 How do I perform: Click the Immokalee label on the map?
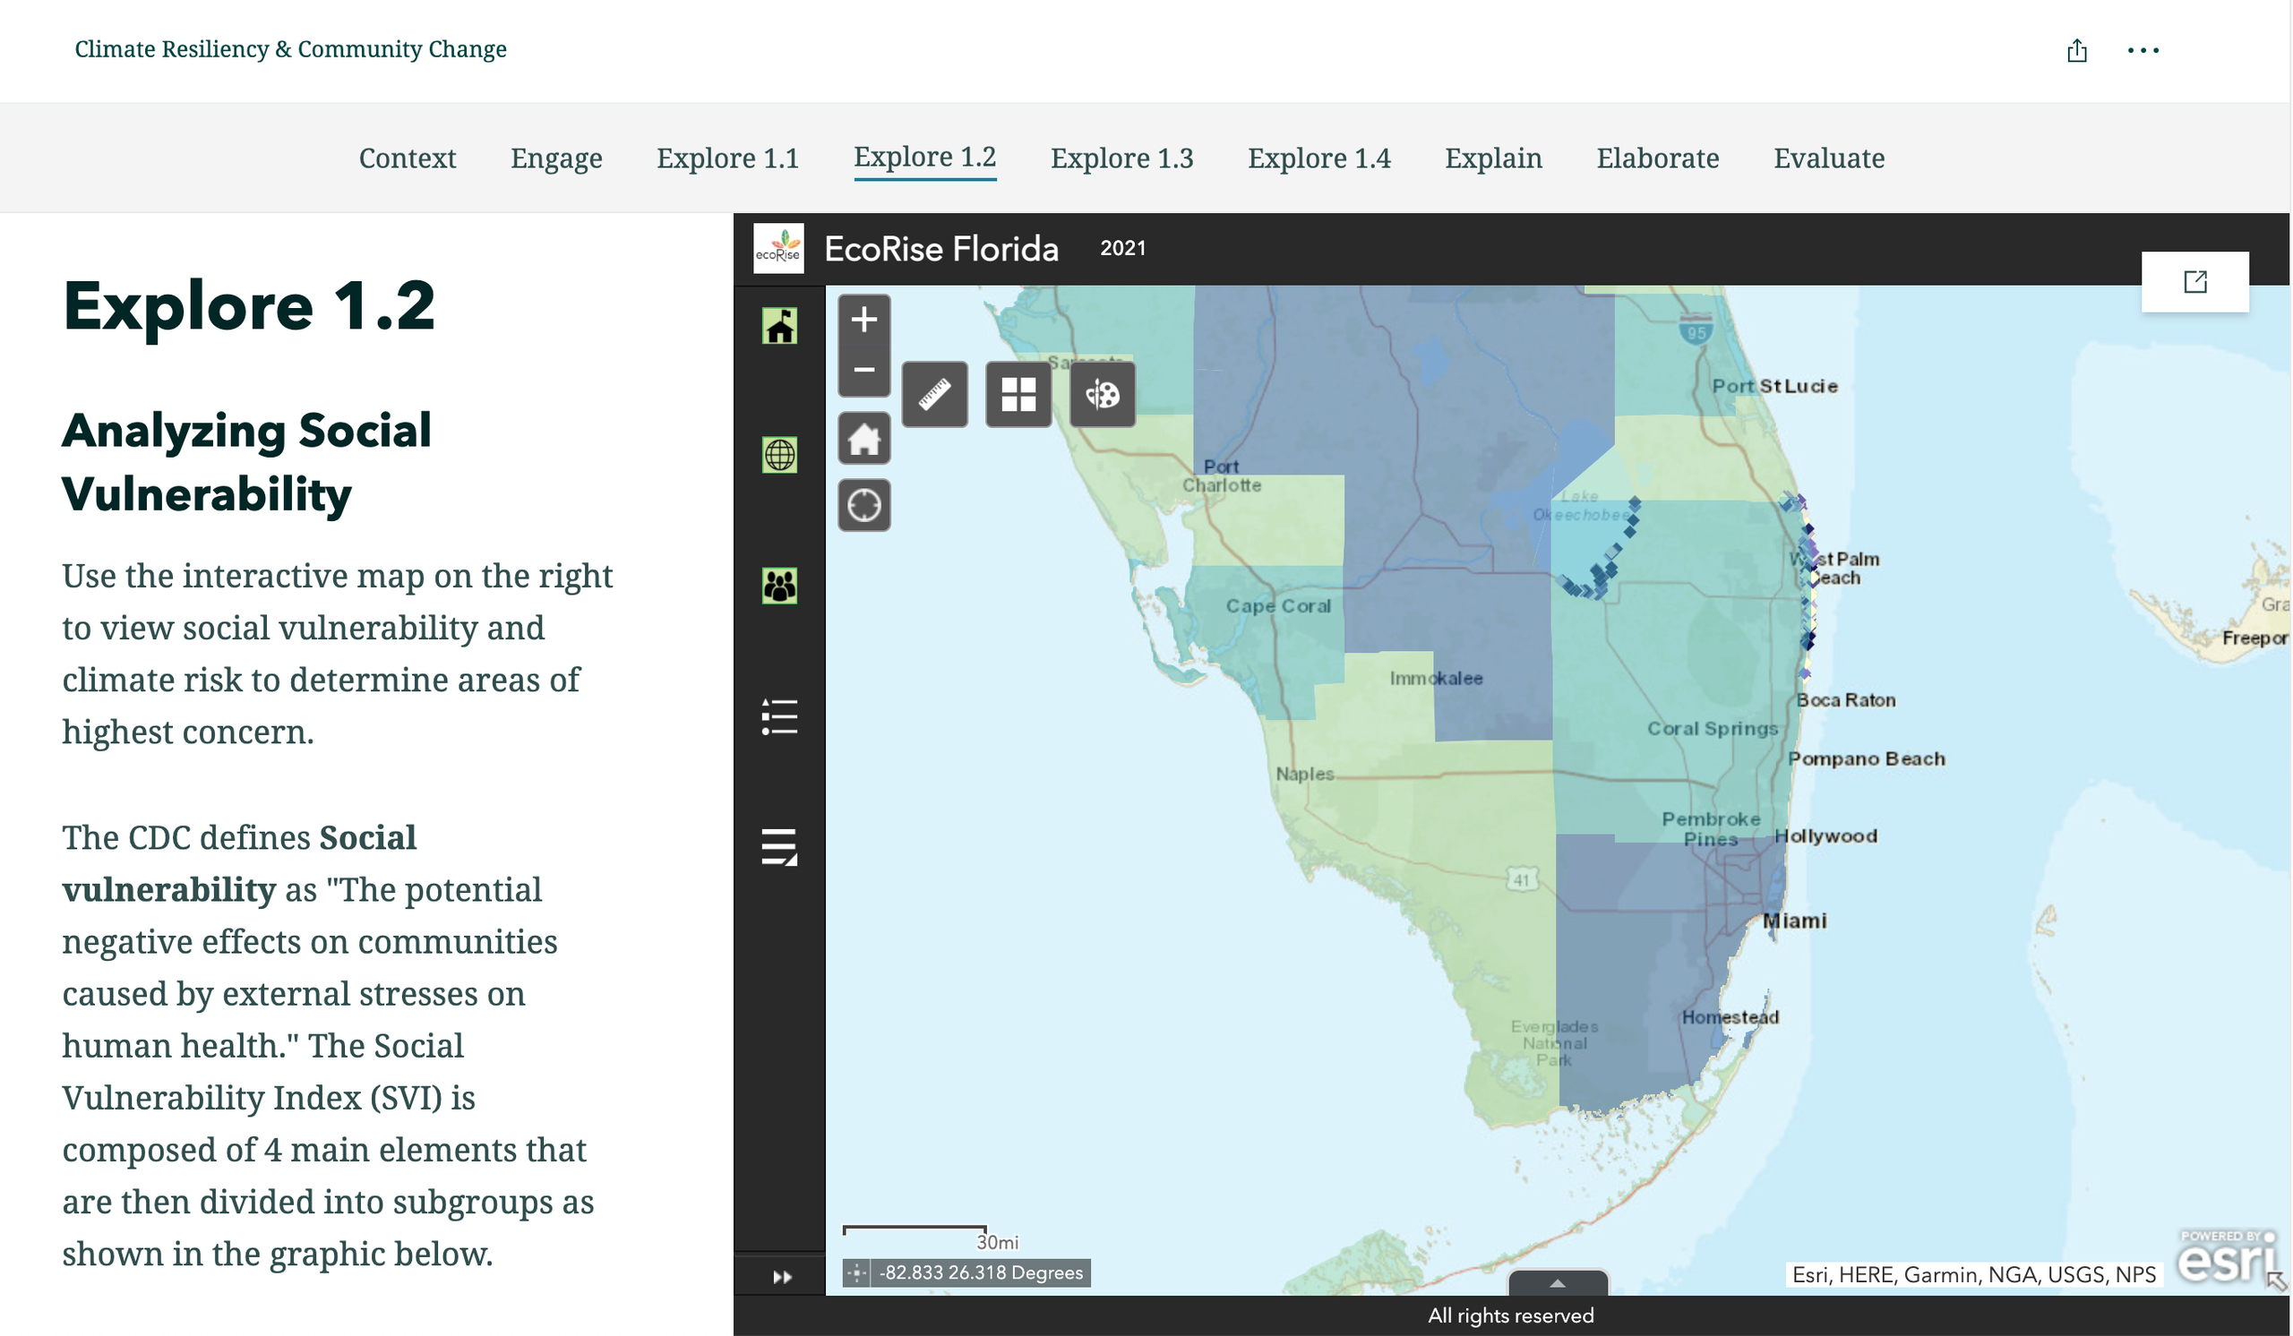1436,679
